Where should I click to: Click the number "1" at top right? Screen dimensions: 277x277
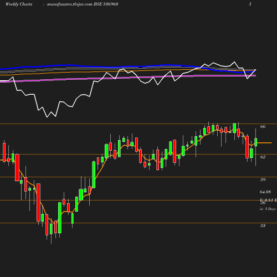point(250,4)
